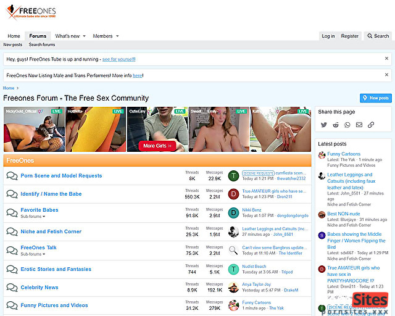Open Babes showing the Middle Finger thread

point(356,241)
